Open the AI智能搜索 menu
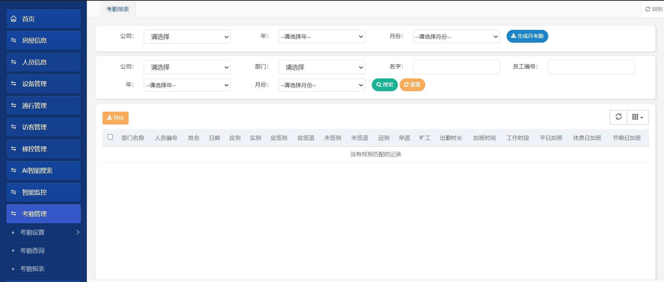The image size is (664, 282). 43,170
